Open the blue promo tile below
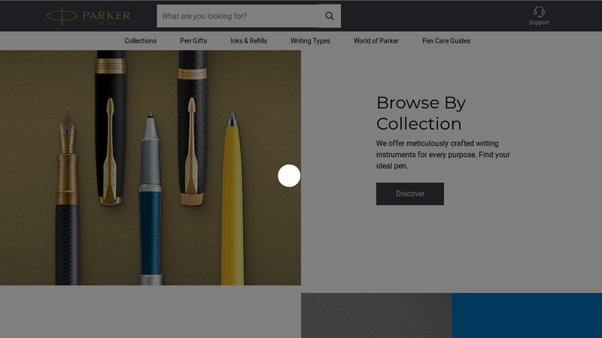The height and width of the screenshot is (338, 602). click(527, 315)
